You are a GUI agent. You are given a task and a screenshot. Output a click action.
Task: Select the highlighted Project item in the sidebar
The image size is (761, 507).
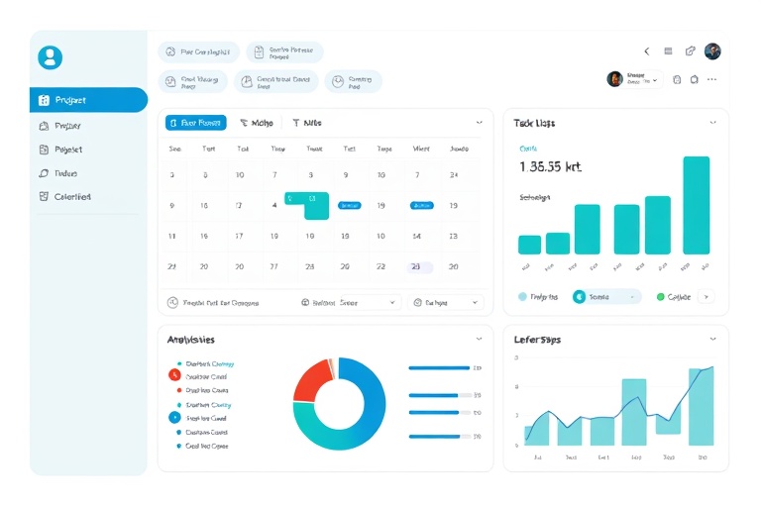tap(88, 100)
